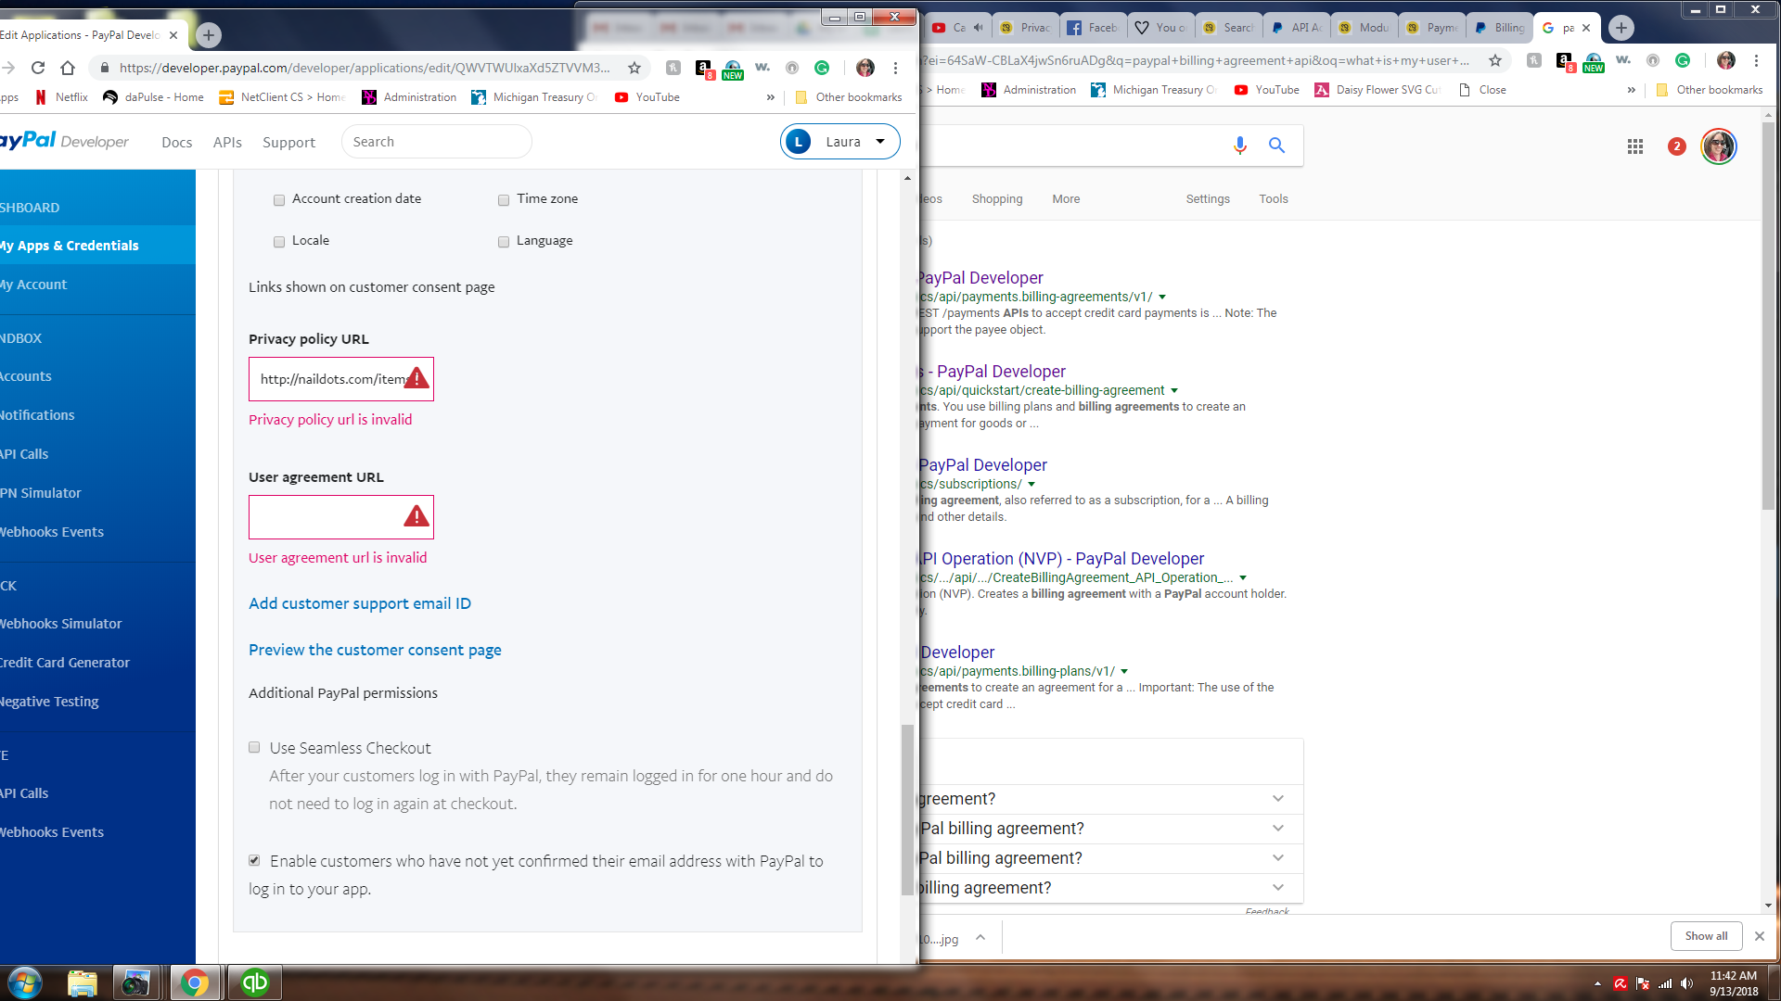Click Add customer support email ID link
1781x1001 pixels.
[x=360, y=603]
